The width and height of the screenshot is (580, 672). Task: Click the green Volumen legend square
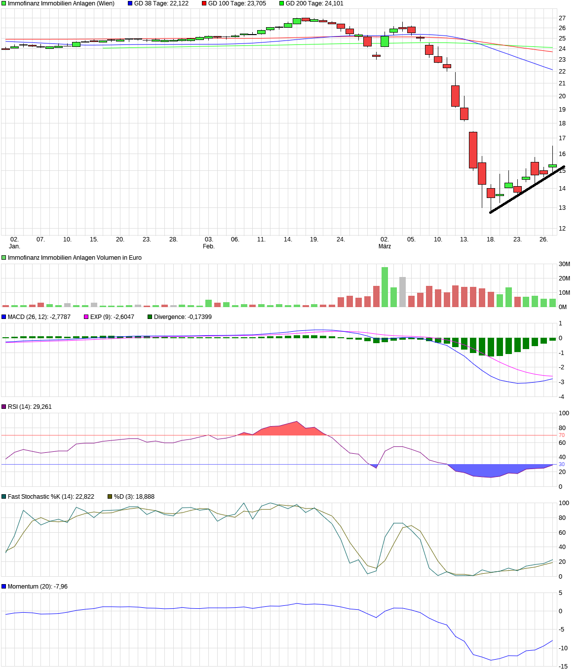pos(4,258)
